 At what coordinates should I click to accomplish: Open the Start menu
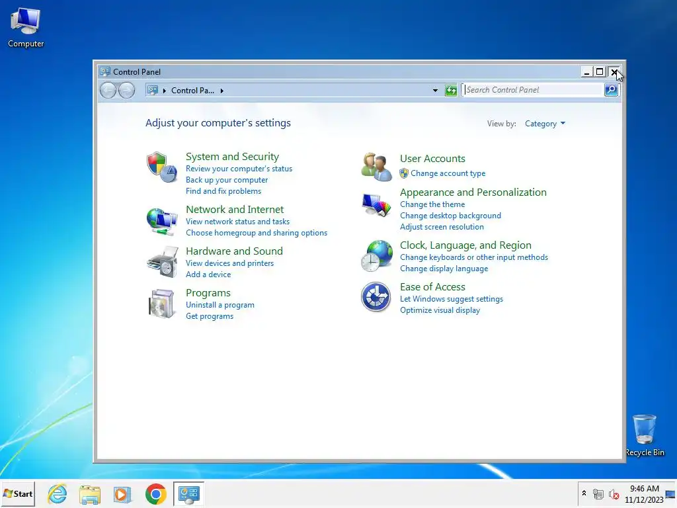(x=18, y=493)
